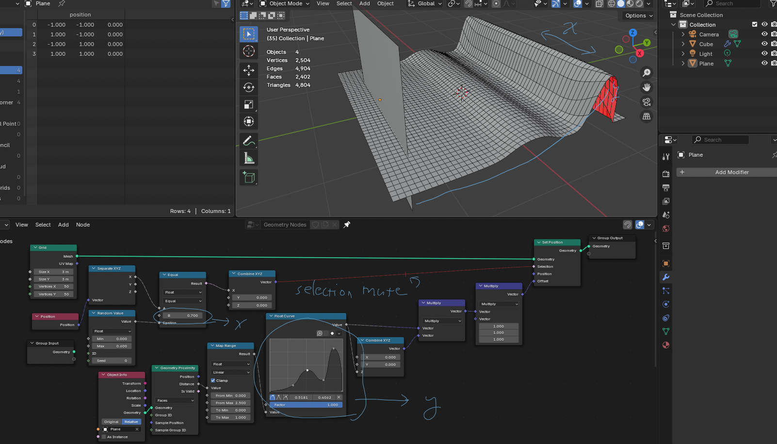Toggle camera view with the camera icon
This screenshot has width=777, height=444.
point(647,102)
